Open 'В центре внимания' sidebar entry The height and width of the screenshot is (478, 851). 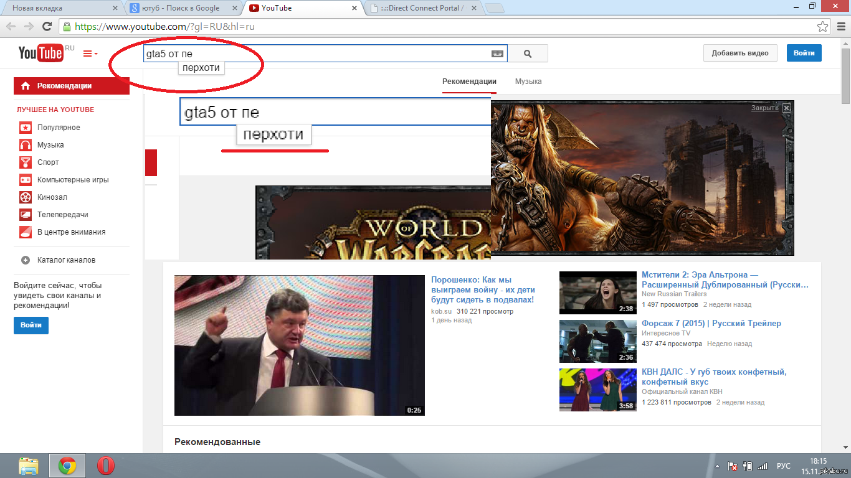[x=71, y=232]
